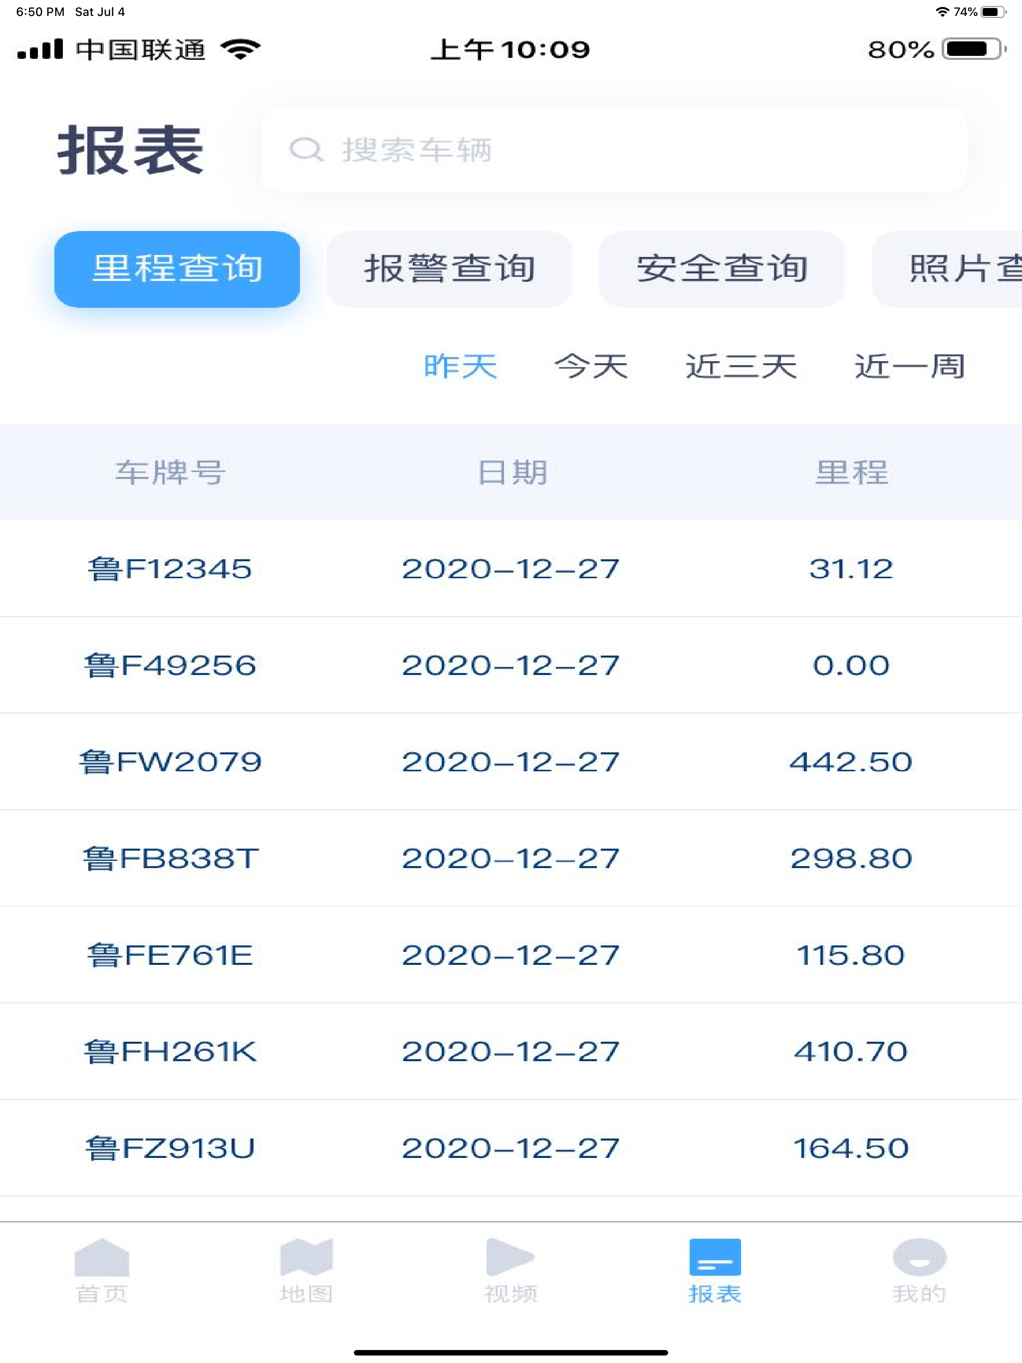Screen dimensions: 1022x1363
Task: Open the 我的 profile tab icon
Action: (919, 1257)
